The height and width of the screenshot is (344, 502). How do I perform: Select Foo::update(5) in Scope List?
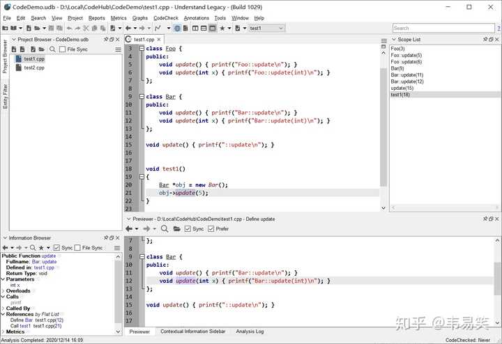point(406,55)
